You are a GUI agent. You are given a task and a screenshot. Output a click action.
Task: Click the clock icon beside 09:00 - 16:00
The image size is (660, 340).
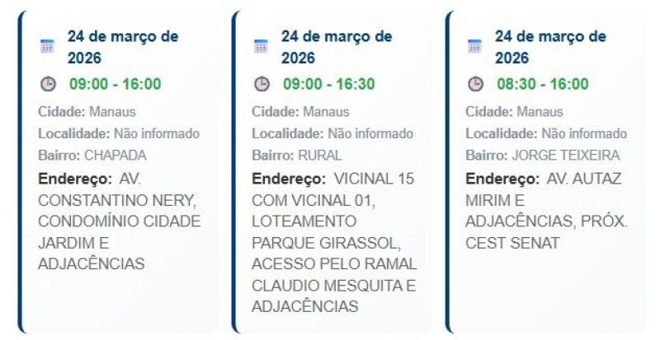48,84
